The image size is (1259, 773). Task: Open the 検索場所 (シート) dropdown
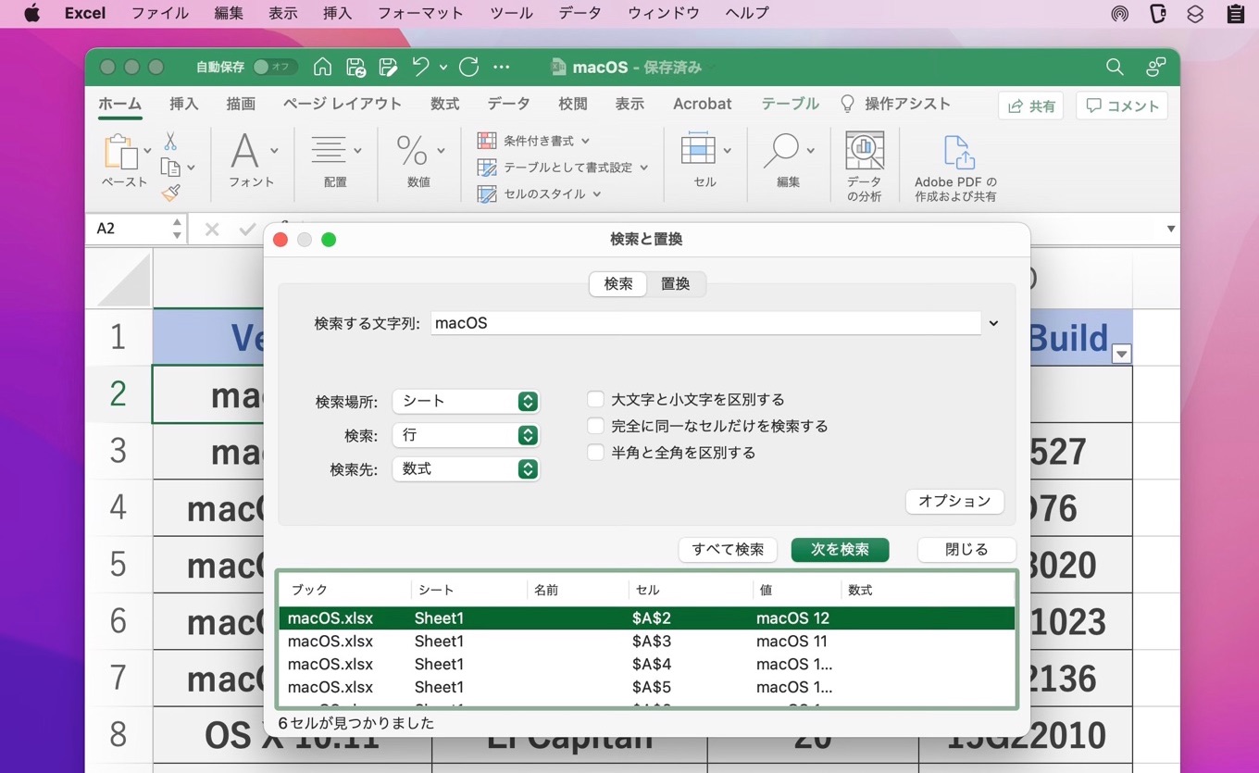466,401
